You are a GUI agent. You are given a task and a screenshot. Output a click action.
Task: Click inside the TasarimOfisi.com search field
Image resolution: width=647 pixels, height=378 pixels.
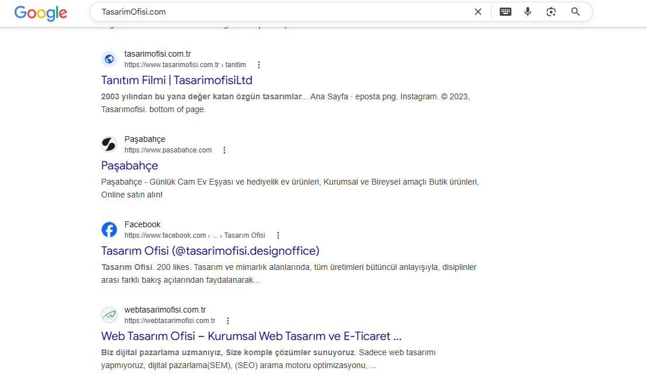coord(285,12)
